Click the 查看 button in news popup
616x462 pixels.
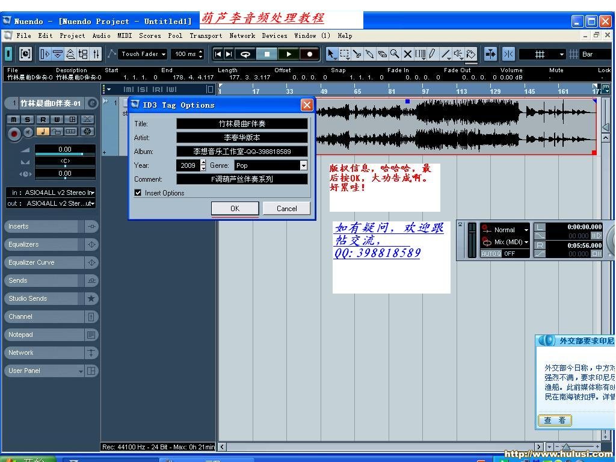tap(555, 420)
